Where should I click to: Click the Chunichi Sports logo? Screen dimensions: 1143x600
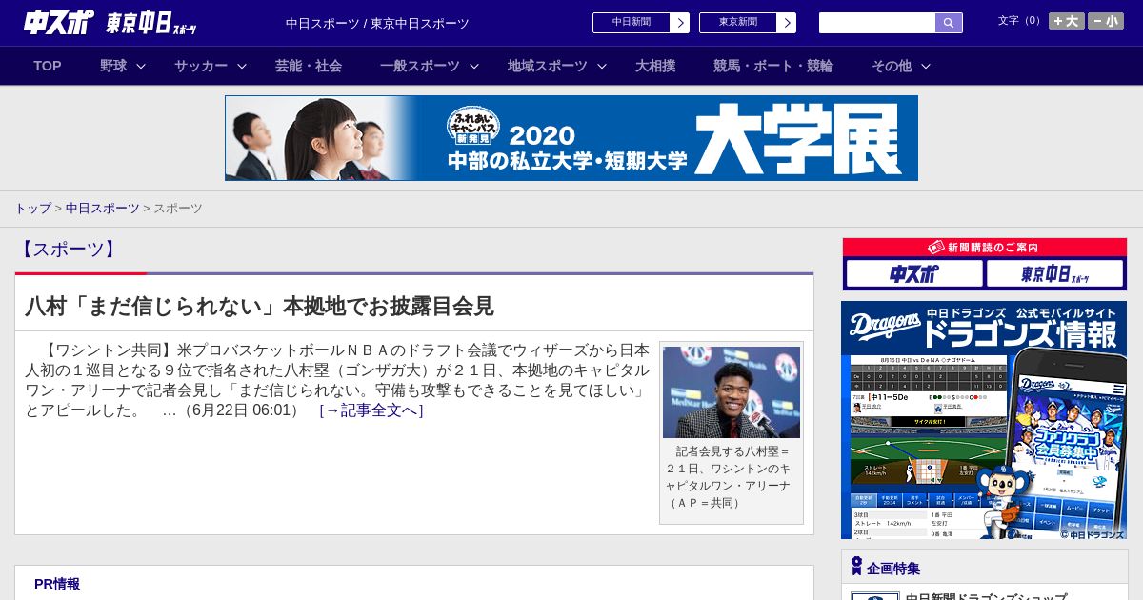pyautogui.click(x=59, y=22)
